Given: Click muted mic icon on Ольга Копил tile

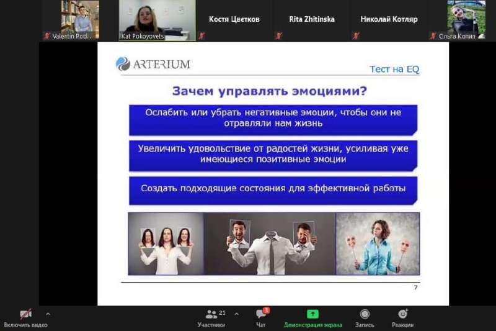Looking at the screenshot, I should coord(433,36).
